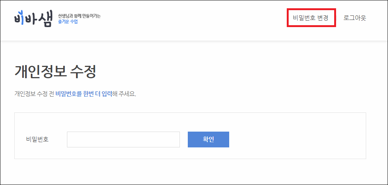Click the 개인정보 수정 heading
The image size is (388, 185).
[x=55, y=72]
